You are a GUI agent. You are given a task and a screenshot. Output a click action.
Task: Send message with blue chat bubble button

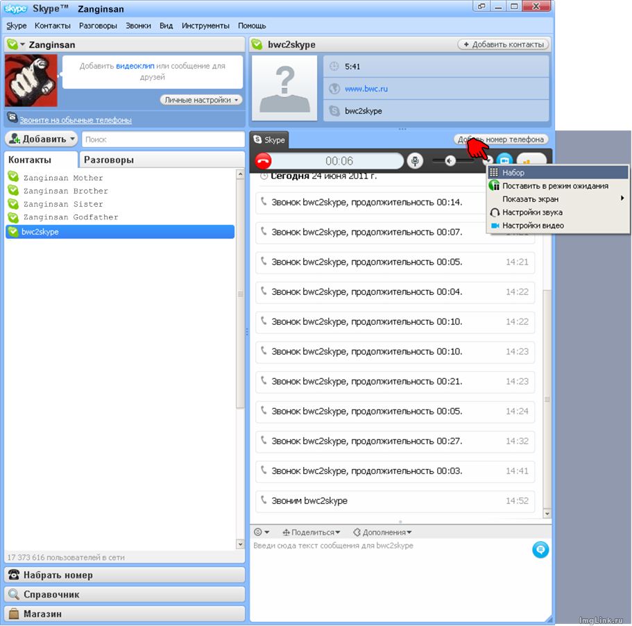[x=540, y=550]
